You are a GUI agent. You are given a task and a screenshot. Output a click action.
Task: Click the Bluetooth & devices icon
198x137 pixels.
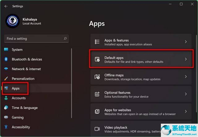6,59
